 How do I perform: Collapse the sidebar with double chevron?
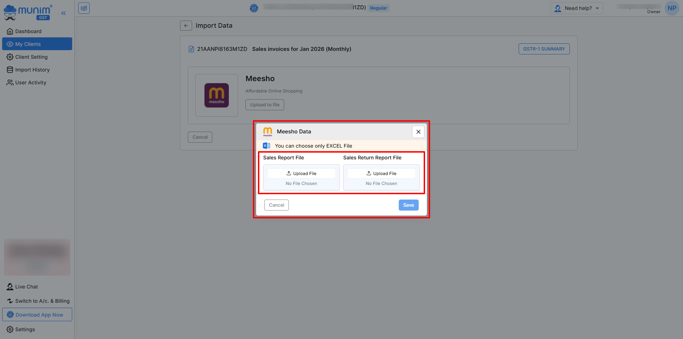[x=63, y=13]
